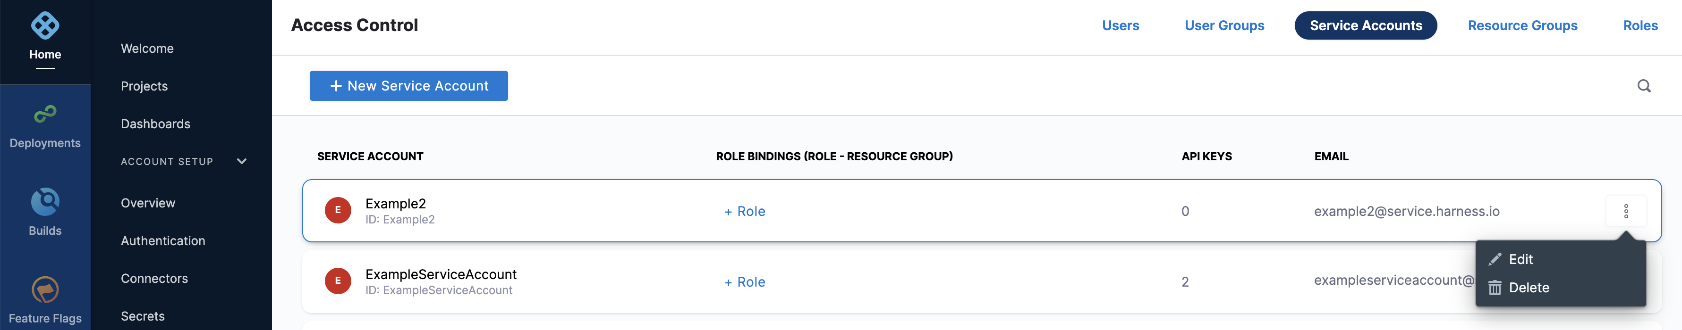Switch to the Resource Groups tab

[1522, 25]
